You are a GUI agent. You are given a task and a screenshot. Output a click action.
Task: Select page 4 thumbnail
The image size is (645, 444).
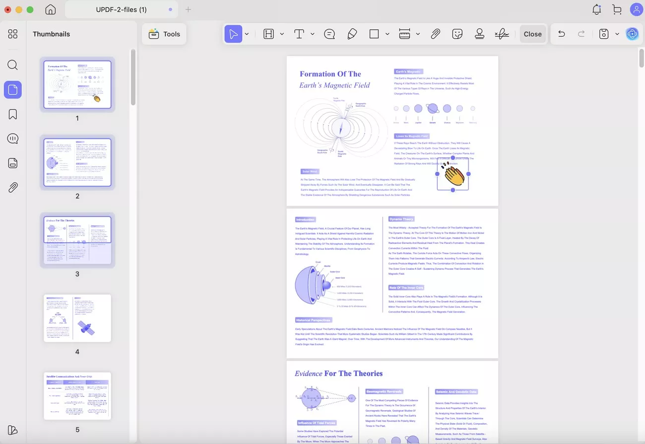(x=77, y=318)
